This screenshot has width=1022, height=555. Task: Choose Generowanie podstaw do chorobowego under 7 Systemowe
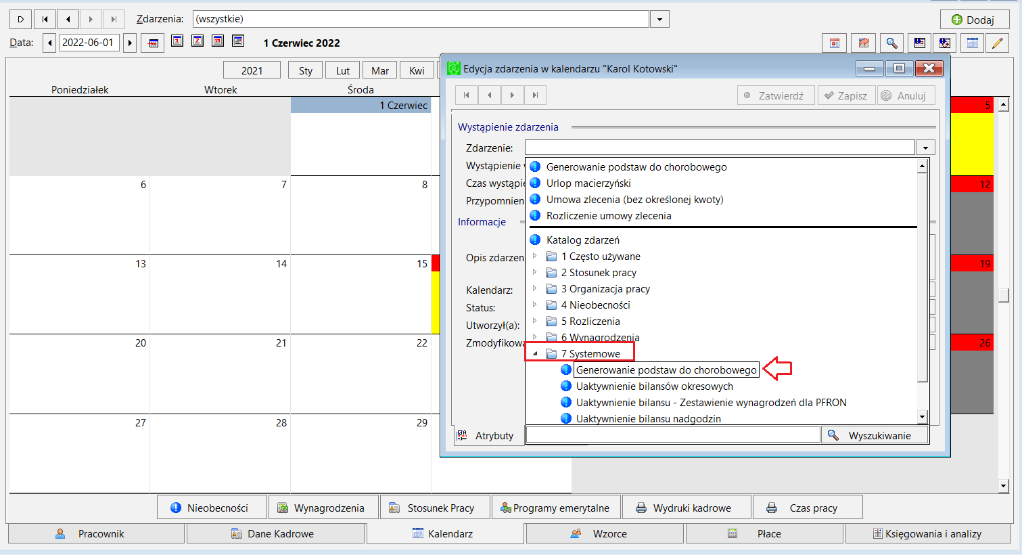(x=666, y=370)
